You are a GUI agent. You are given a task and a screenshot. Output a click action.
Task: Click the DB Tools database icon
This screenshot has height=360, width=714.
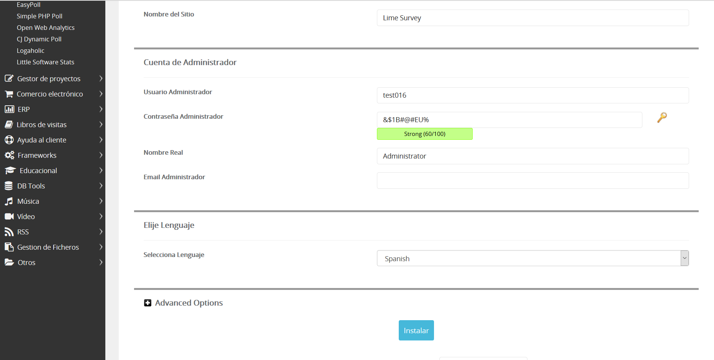pyautogui.click(x=9, y=186)
